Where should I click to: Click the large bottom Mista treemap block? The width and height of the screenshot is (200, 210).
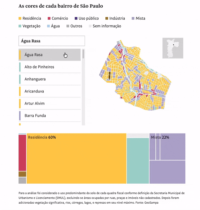pyautogui.click(x=167, y=172)
